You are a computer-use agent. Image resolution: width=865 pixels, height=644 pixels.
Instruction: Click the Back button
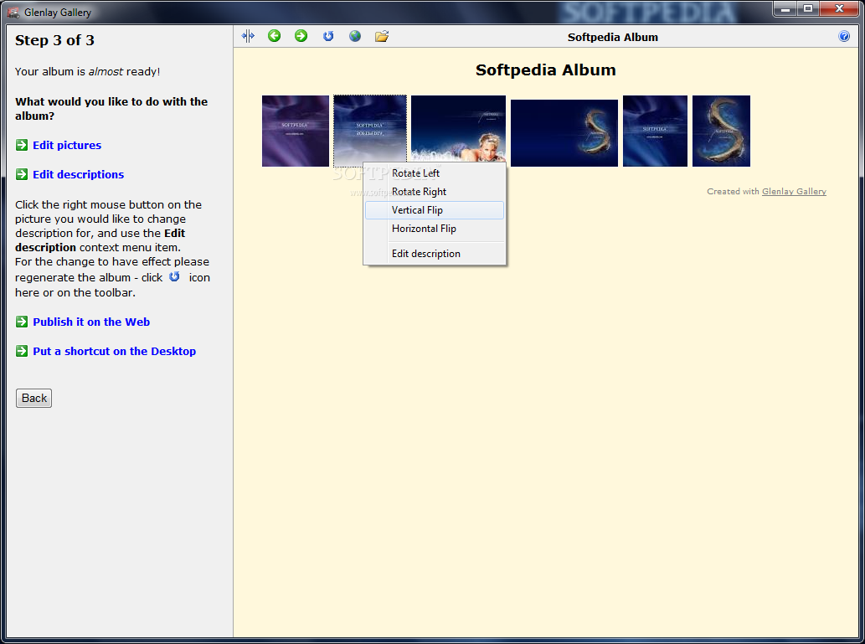[x=33, y=398]
